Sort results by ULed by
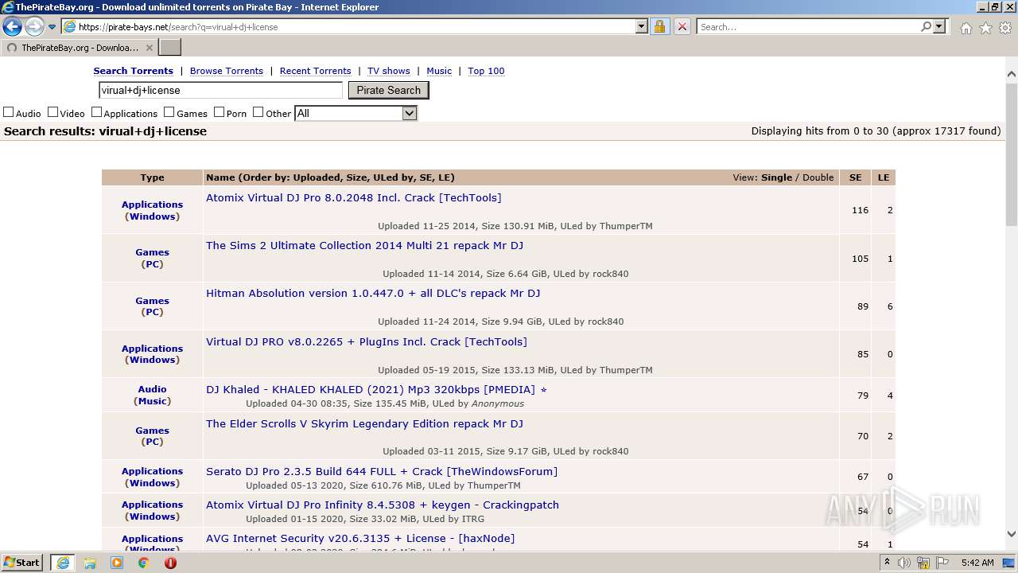 [392, 177]
